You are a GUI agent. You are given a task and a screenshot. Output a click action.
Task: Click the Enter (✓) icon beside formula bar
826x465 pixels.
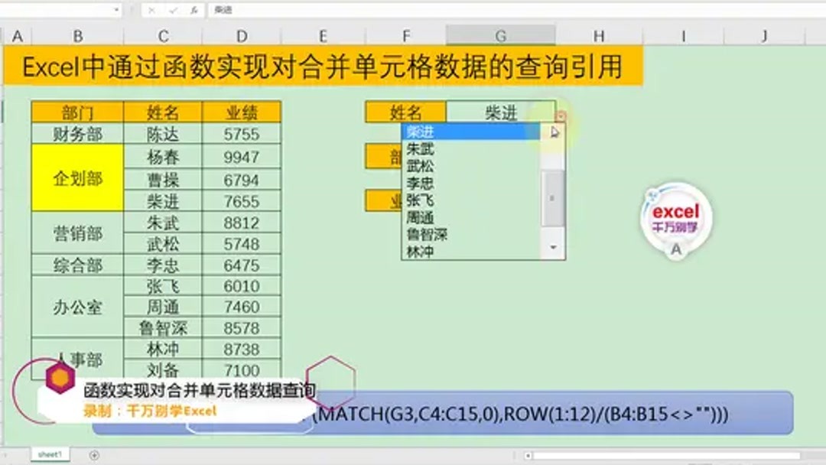(x=173, y=10)
